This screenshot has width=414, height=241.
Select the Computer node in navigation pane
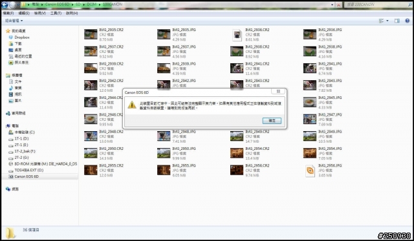coord(15,126)
